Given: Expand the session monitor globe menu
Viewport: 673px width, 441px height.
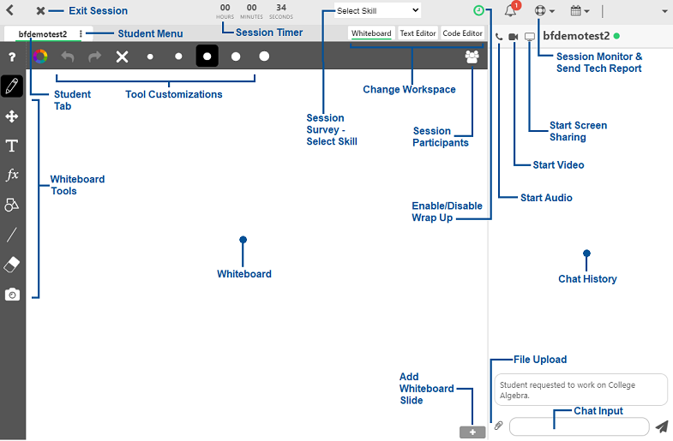Looking at the screenshot, I should click(544, 11).
